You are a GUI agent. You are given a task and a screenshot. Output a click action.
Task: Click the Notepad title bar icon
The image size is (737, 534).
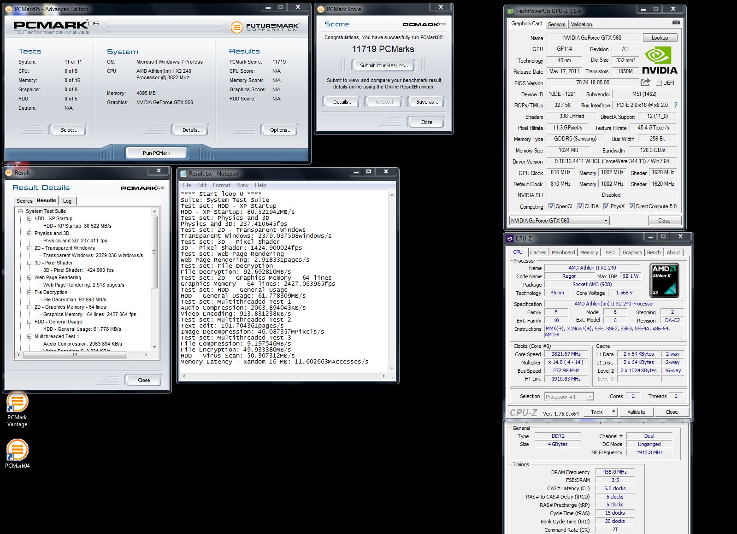183,174
